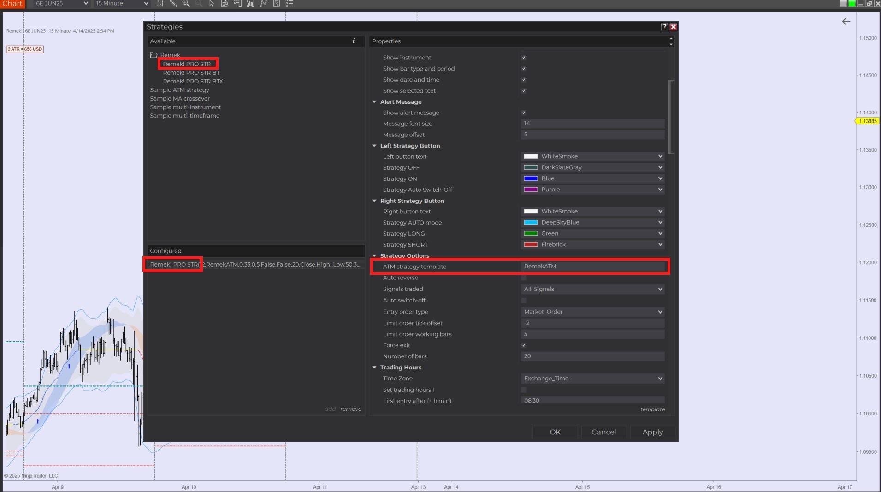Click the template link in Properties
The height and width of the screenshot is (492, 881).
652,409
